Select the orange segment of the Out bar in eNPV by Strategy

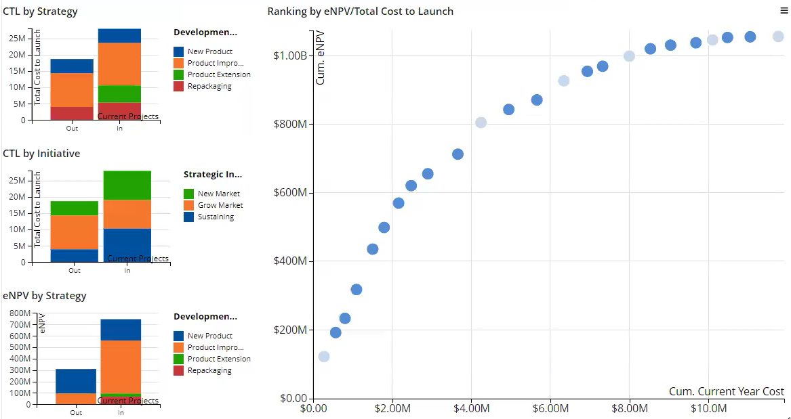[x=76, y=399]
